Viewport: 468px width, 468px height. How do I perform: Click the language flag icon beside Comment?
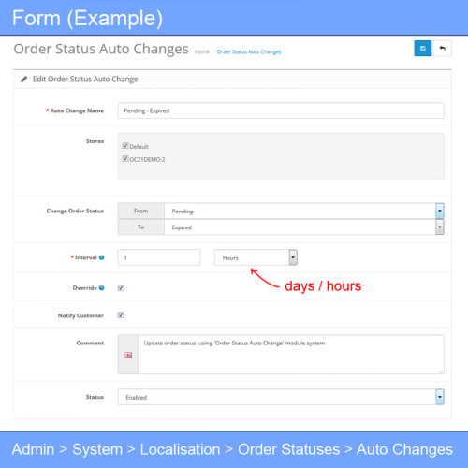point(128,355)
